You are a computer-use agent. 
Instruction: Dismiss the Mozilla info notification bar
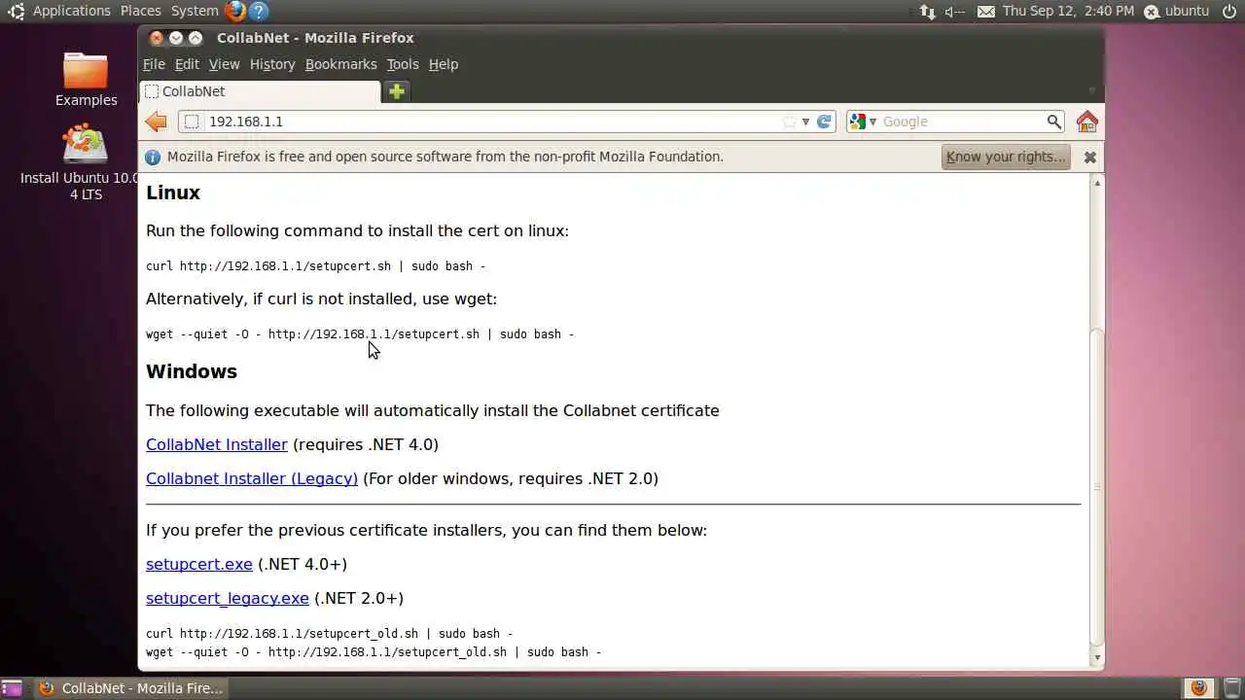pyautogui.click(x=1089, y=157)
